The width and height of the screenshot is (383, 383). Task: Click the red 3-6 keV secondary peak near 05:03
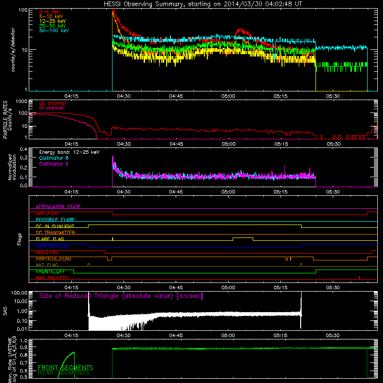241,30
